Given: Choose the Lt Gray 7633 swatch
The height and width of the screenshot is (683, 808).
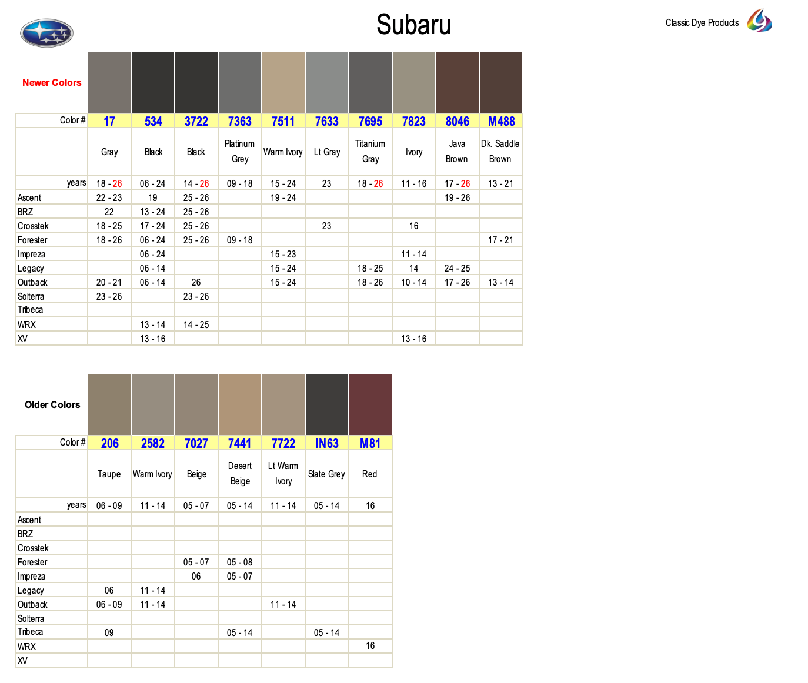Looking at the screenshot, I should tap(327, 82).
